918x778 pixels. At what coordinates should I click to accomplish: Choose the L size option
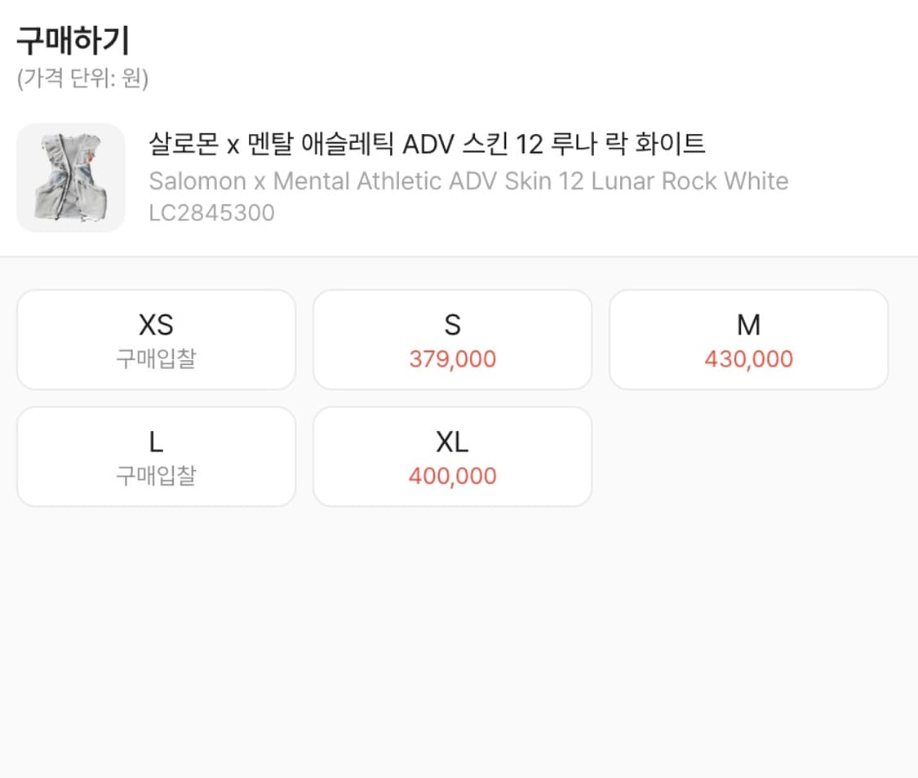pyautogui.click(x=156, y=456)
